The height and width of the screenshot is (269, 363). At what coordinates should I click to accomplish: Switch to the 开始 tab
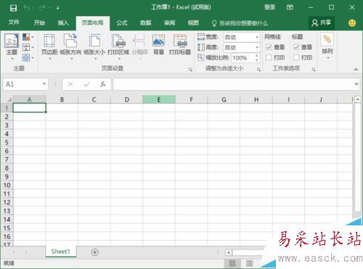point(39,23)
